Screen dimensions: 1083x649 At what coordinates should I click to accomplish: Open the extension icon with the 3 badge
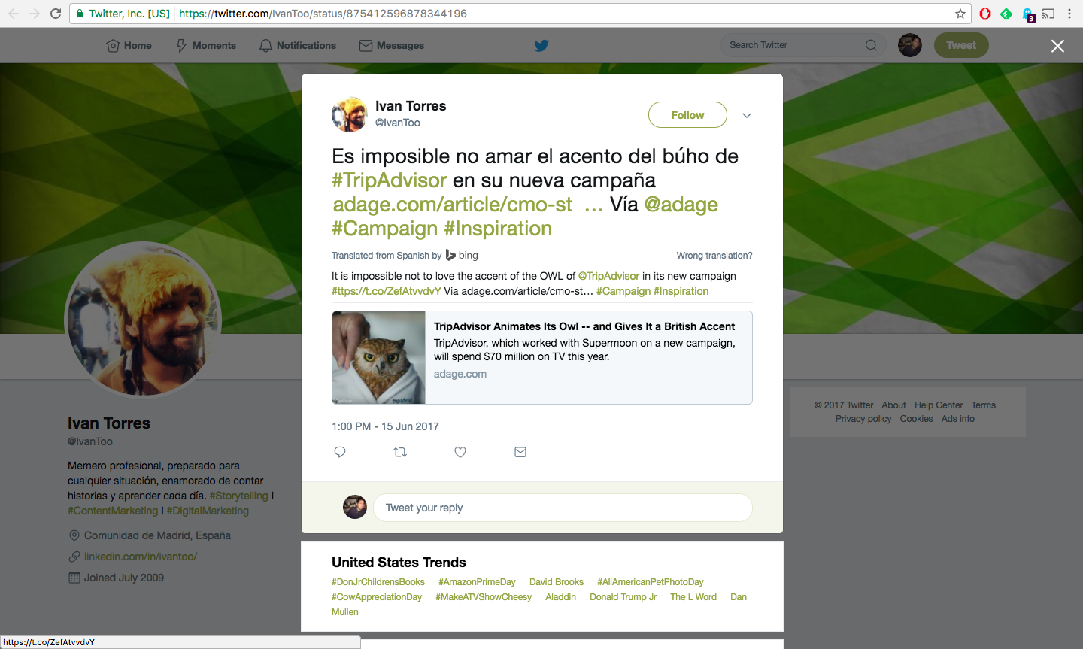click(1029, 14)
